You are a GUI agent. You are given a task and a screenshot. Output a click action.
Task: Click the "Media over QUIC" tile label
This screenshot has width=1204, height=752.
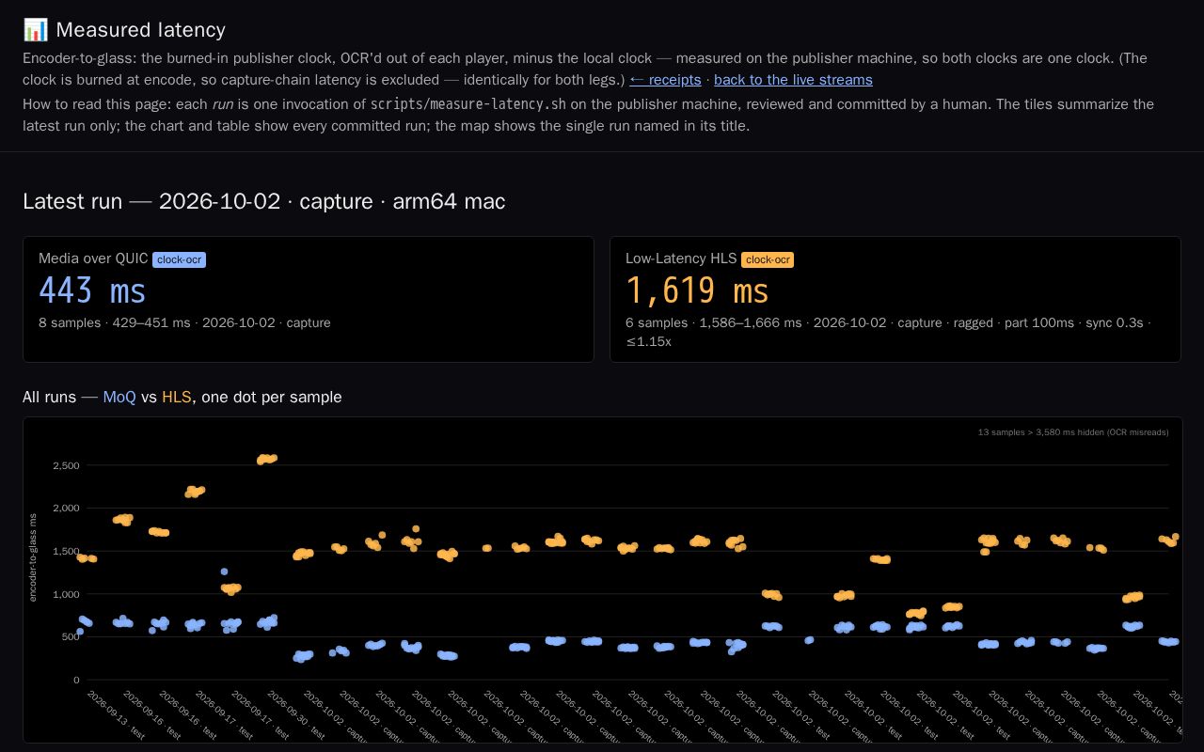93,258
